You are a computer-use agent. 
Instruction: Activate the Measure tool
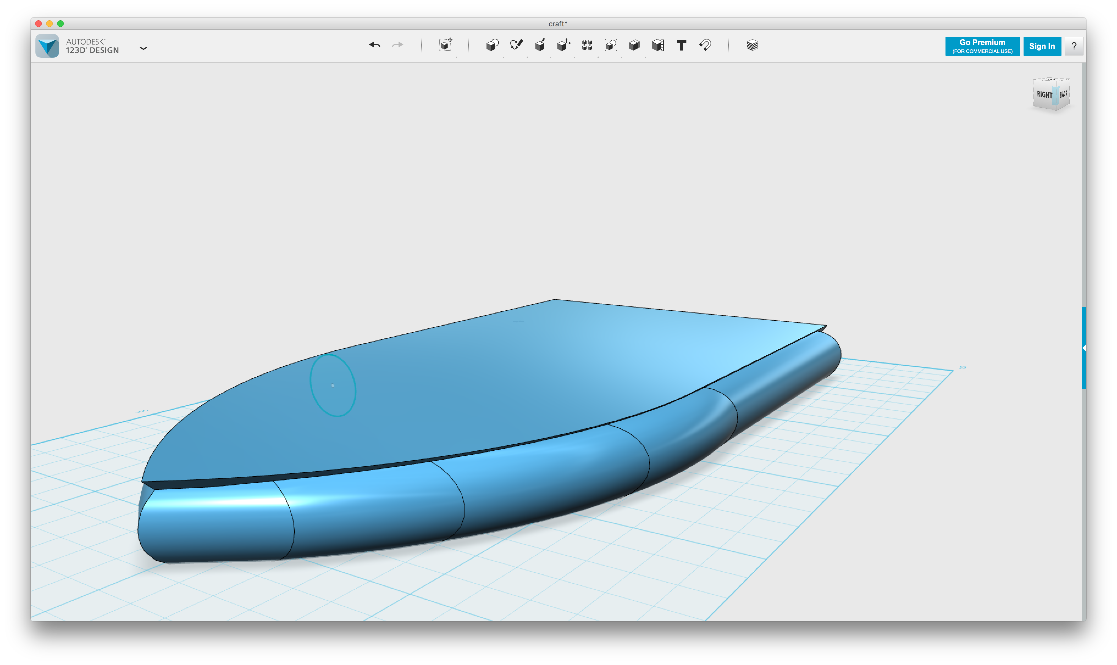[x=658, y=45]
